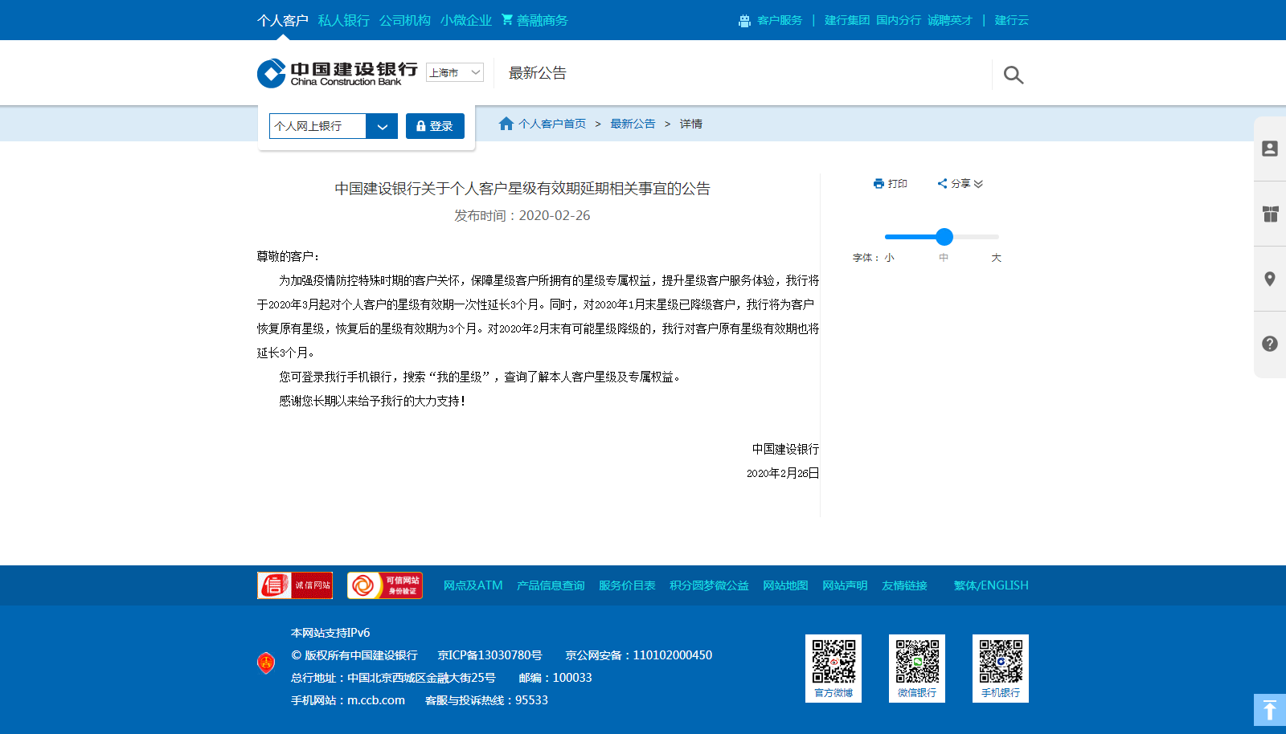Select the person icon in right sidebar
This screenshot has height=734, width=1286.
click(x=1269, y=148)
